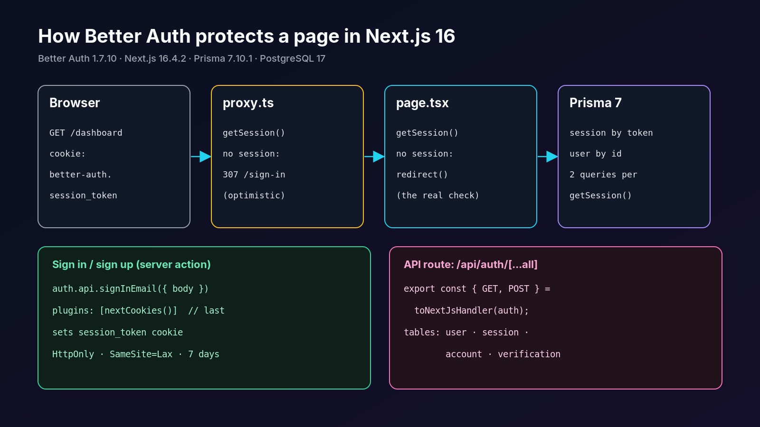The width and height of the screenshot is (760, 427).
Task: Click 'auth.api.signInEmail({ body })' line
Action: (x=130, y=289)
